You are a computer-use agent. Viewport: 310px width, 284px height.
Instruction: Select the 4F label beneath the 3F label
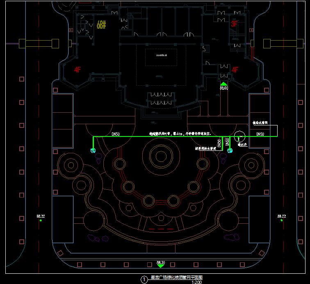235,70
